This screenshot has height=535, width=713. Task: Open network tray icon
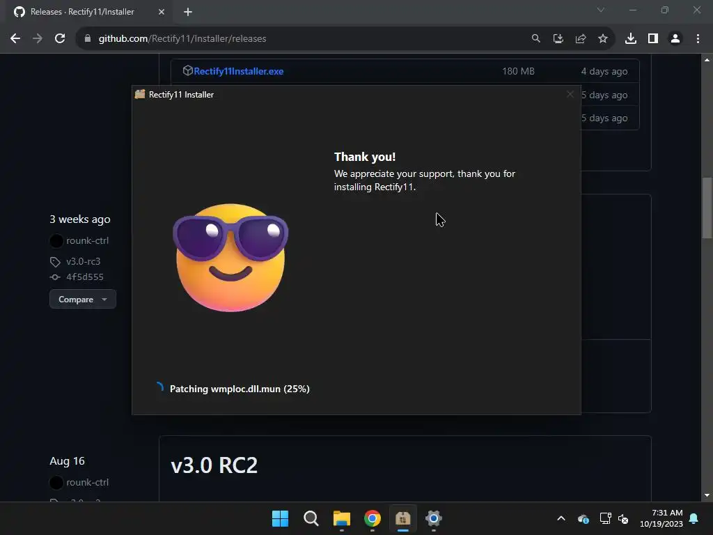[605, 518]
